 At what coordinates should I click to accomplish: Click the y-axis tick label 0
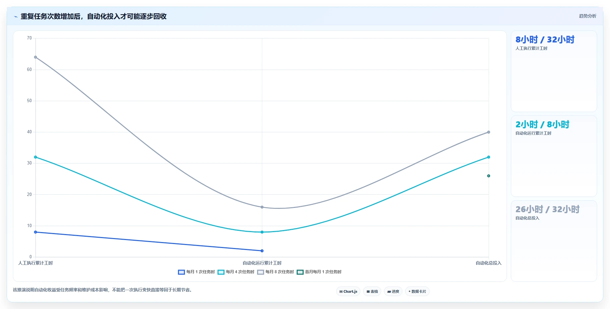point(30,257)
